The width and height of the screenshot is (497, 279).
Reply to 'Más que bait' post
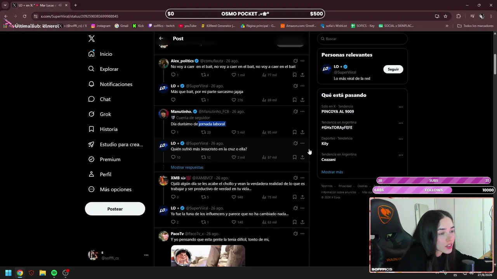tap(173, 100)
